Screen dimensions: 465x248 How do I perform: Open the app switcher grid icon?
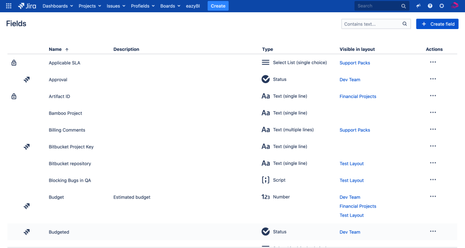coord(9,6)
